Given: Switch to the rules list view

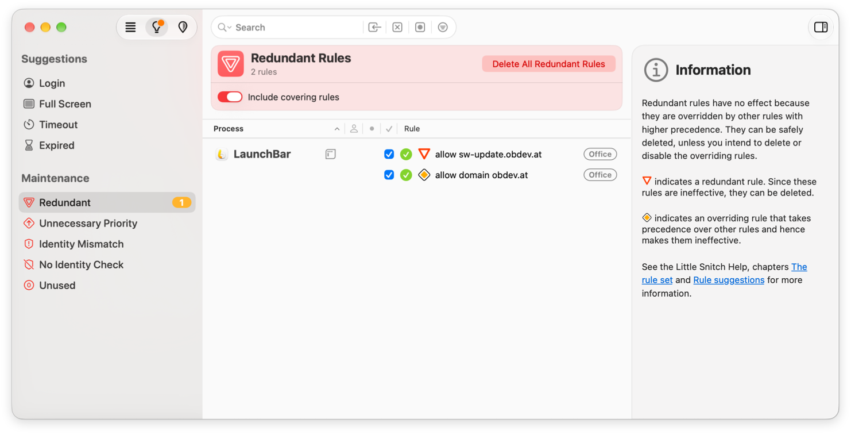Looking at the screenshot, I should tap(130, 27).
